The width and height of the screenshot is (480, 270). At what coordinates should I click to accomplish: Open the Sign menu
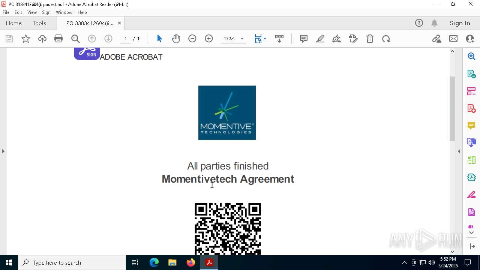tap(46, 12)
